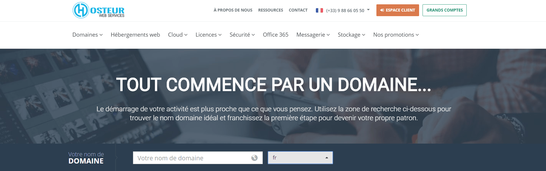
Task: Expand the Messagerie menu
Action: [x=313, y=35]
